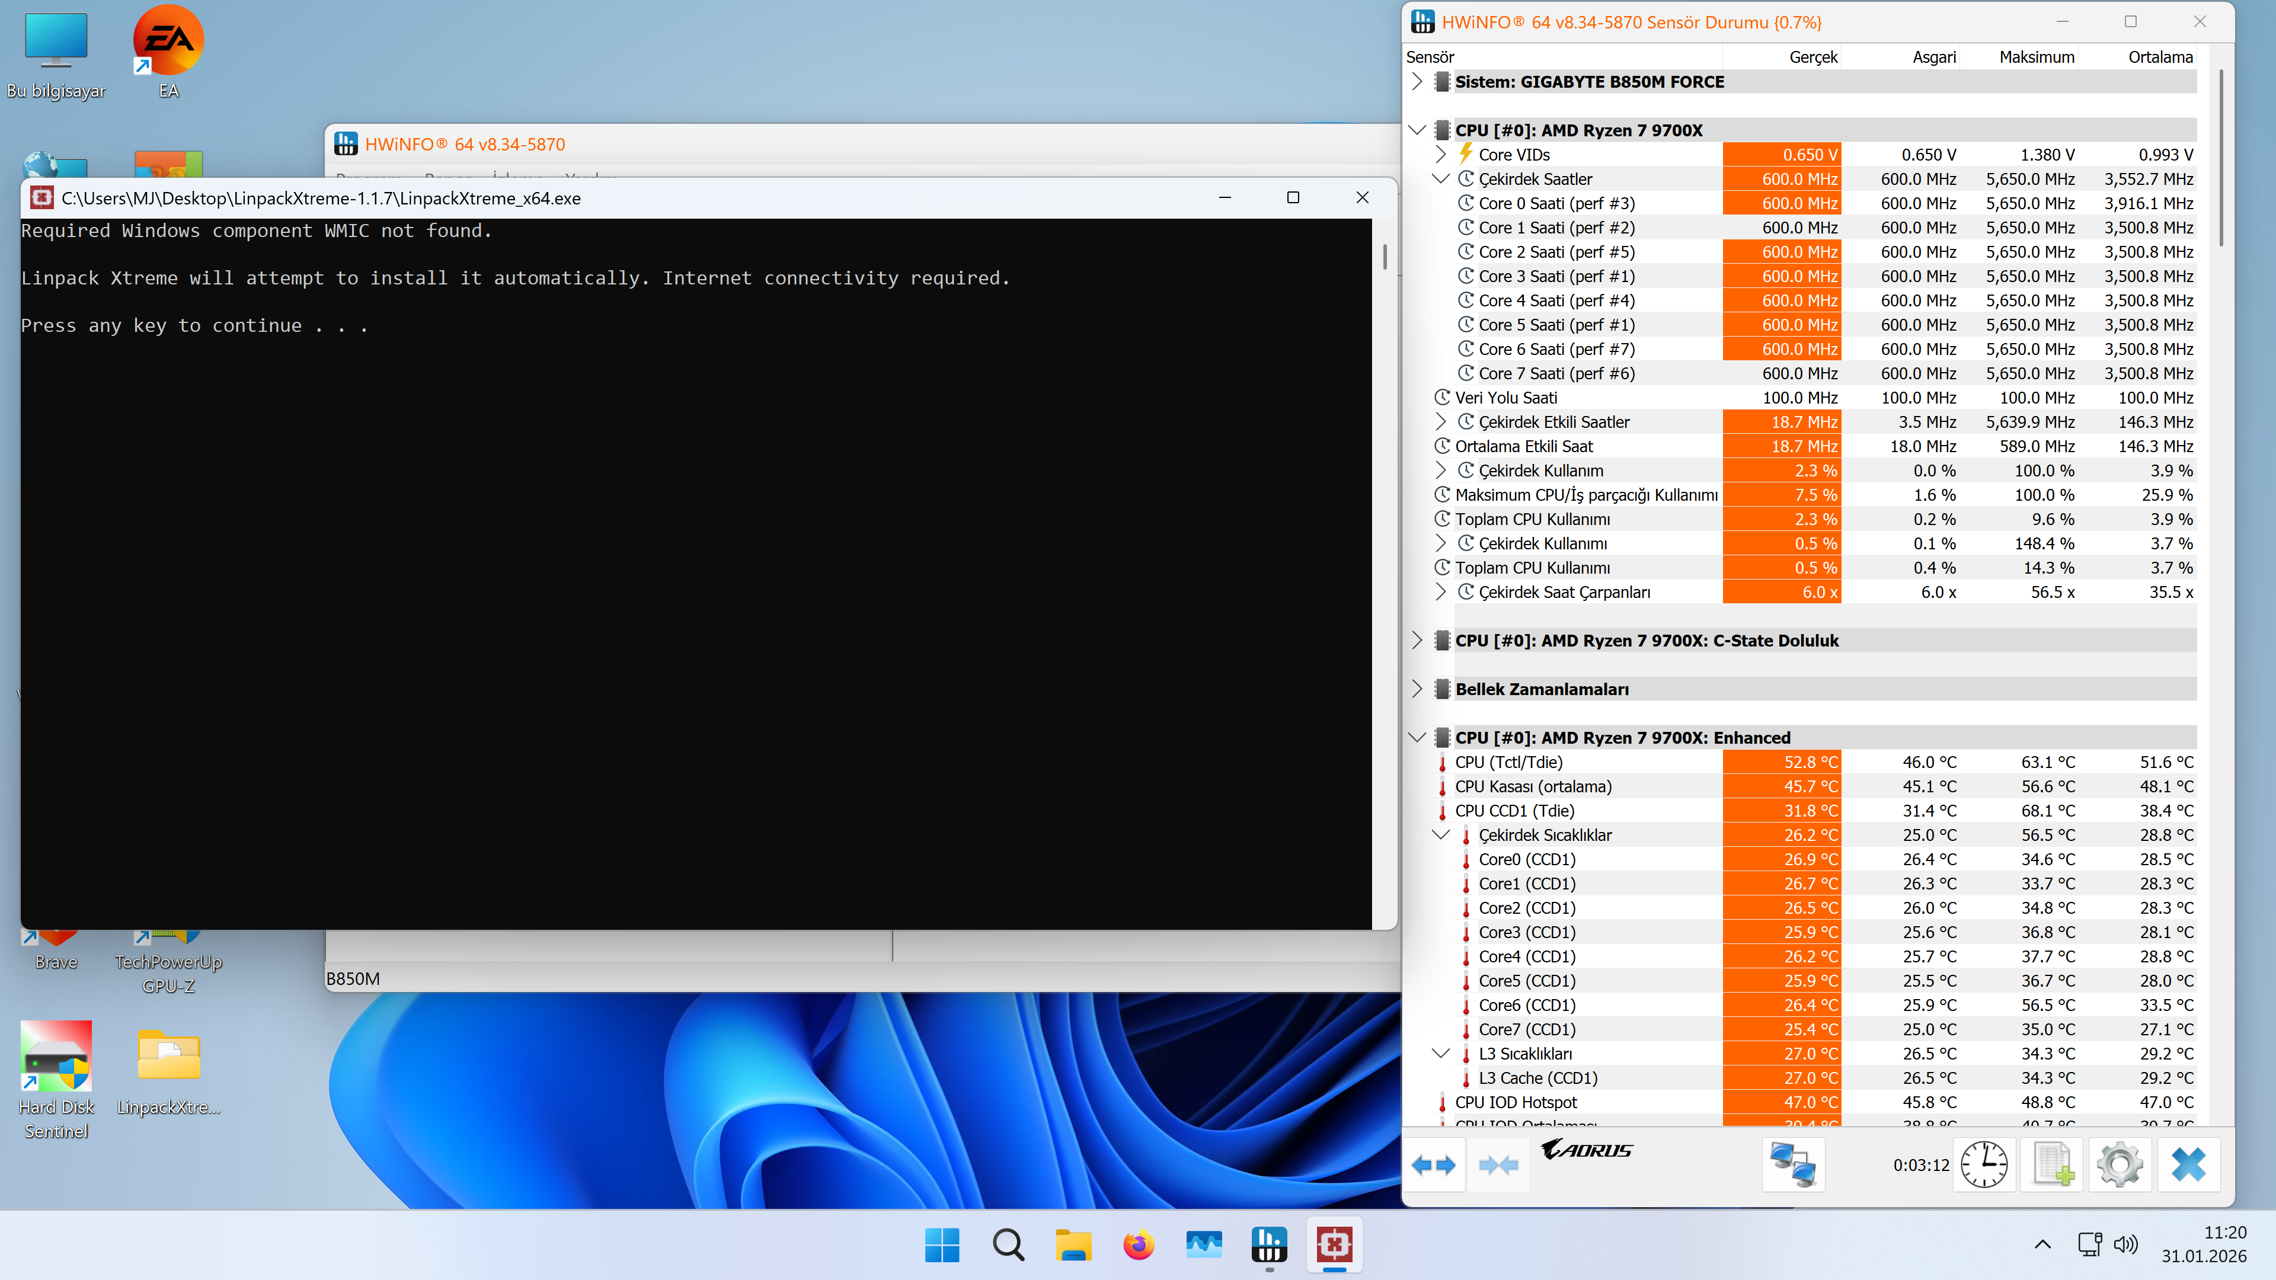Click the clock icon beside the 0:03:12 timer

click(1984, 1165)
